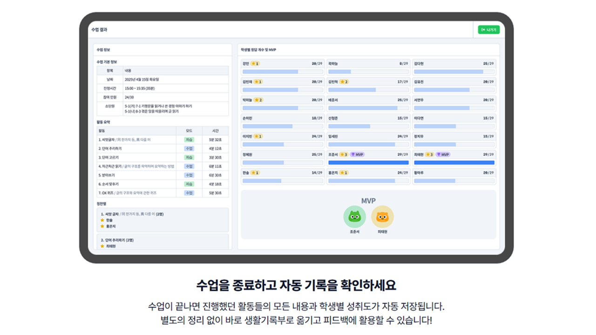Click 조준서's full blue progress bar
Viewport: 596px width, 335px height.
point(368,162)
